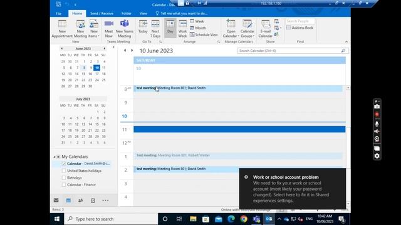401x225 pixels.
Task: Select June 8 in the date navigator
Action: (x=84, y=67)
